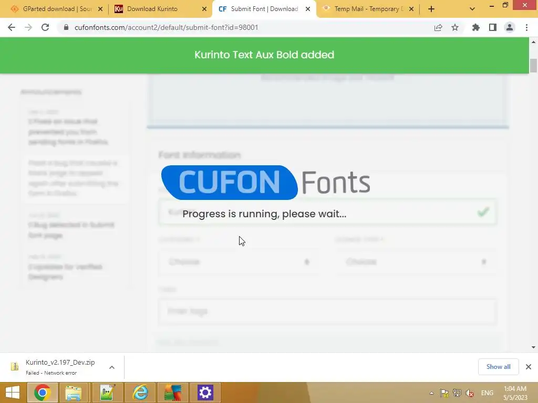Click the 'Failed - Network error' status
This screenshot has height=403, width=538.
click(x=51, y=373)
